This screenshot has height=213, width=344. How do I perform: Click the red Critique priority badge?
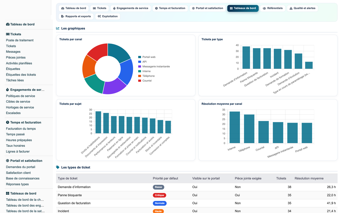click(159, 195)
